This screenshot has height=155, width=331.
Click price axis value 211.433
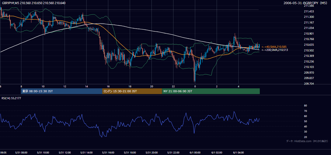pyautogui.click(x=308, y=11)
